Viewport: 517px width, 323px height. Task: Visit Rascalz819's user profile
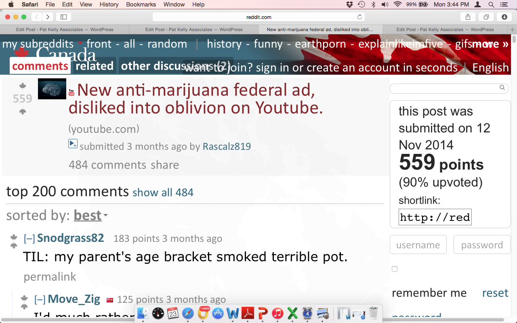[x=227, y=146]
